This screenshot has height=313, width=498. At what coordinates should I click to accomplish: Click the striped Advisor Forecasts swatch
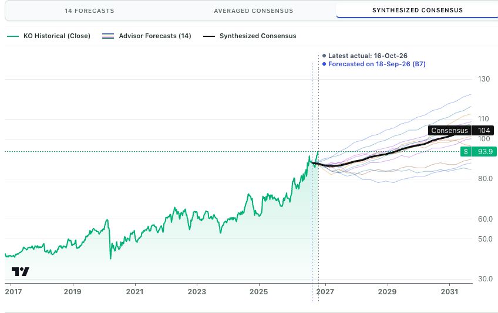tap(108, 36)
